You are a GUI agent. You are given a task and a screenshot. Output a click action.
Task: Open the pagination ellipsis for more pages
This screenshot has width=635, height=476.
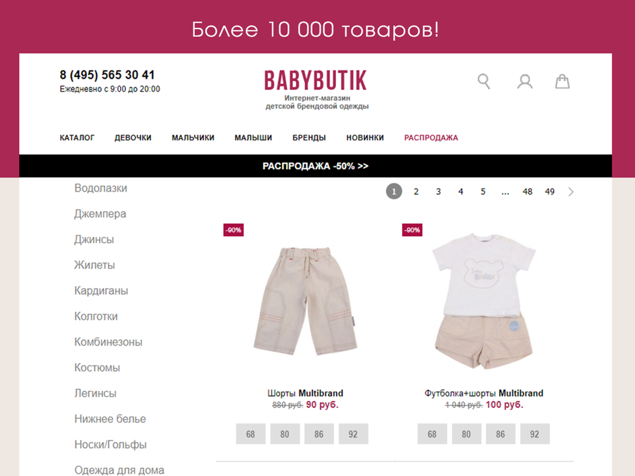click(x=505, y=192)
